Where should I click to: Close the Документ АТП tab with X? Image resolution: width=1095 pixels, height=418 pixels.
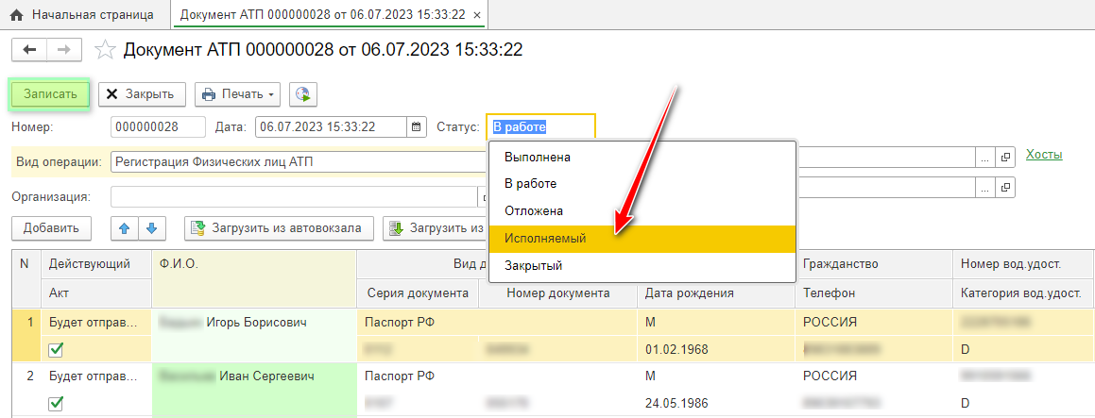[x=476, y=16]
